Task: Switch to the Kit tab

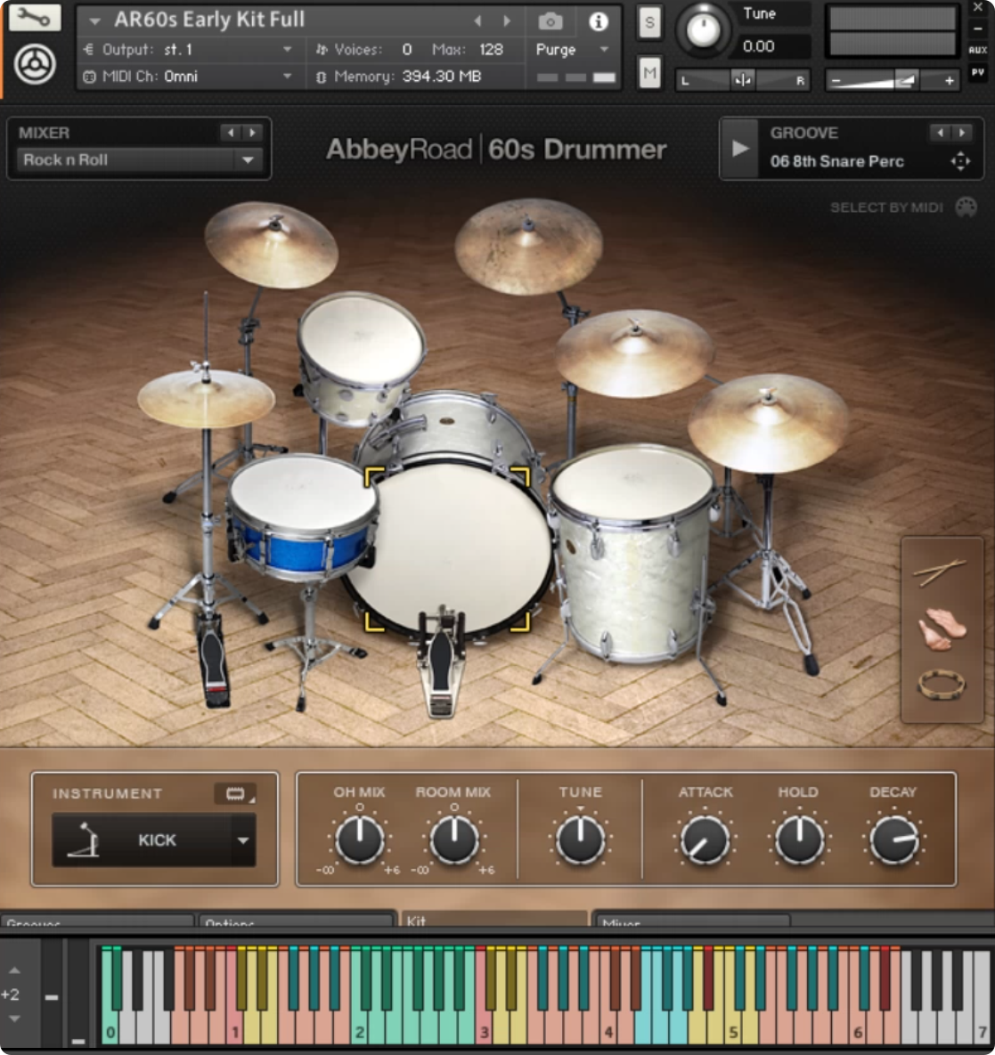Action: [x=493, y=919]
